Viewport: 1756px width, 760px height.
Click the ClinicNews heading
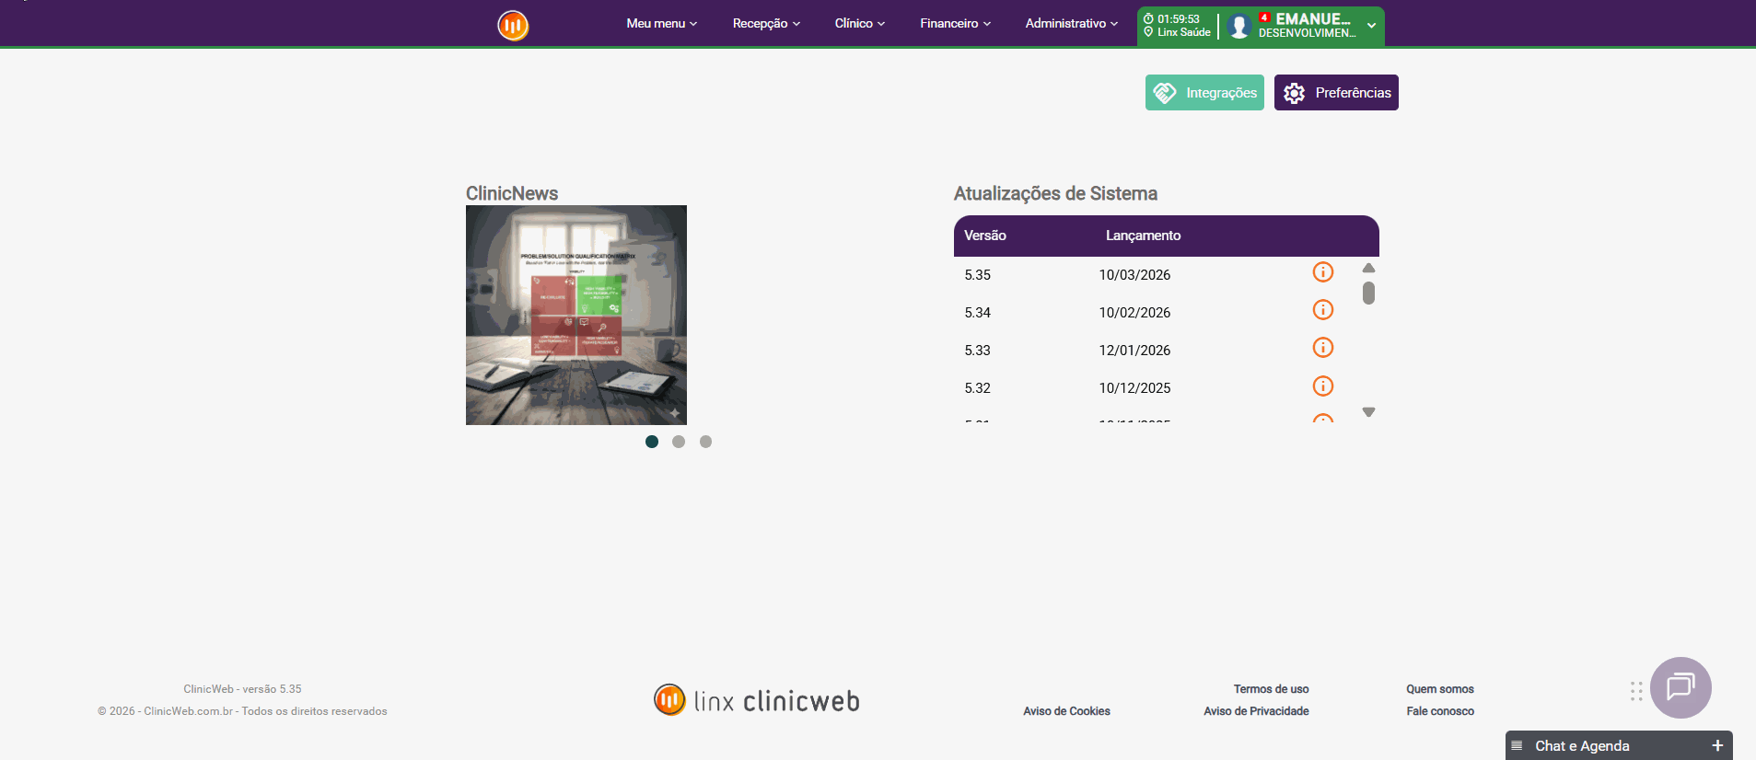click(512, 193)
